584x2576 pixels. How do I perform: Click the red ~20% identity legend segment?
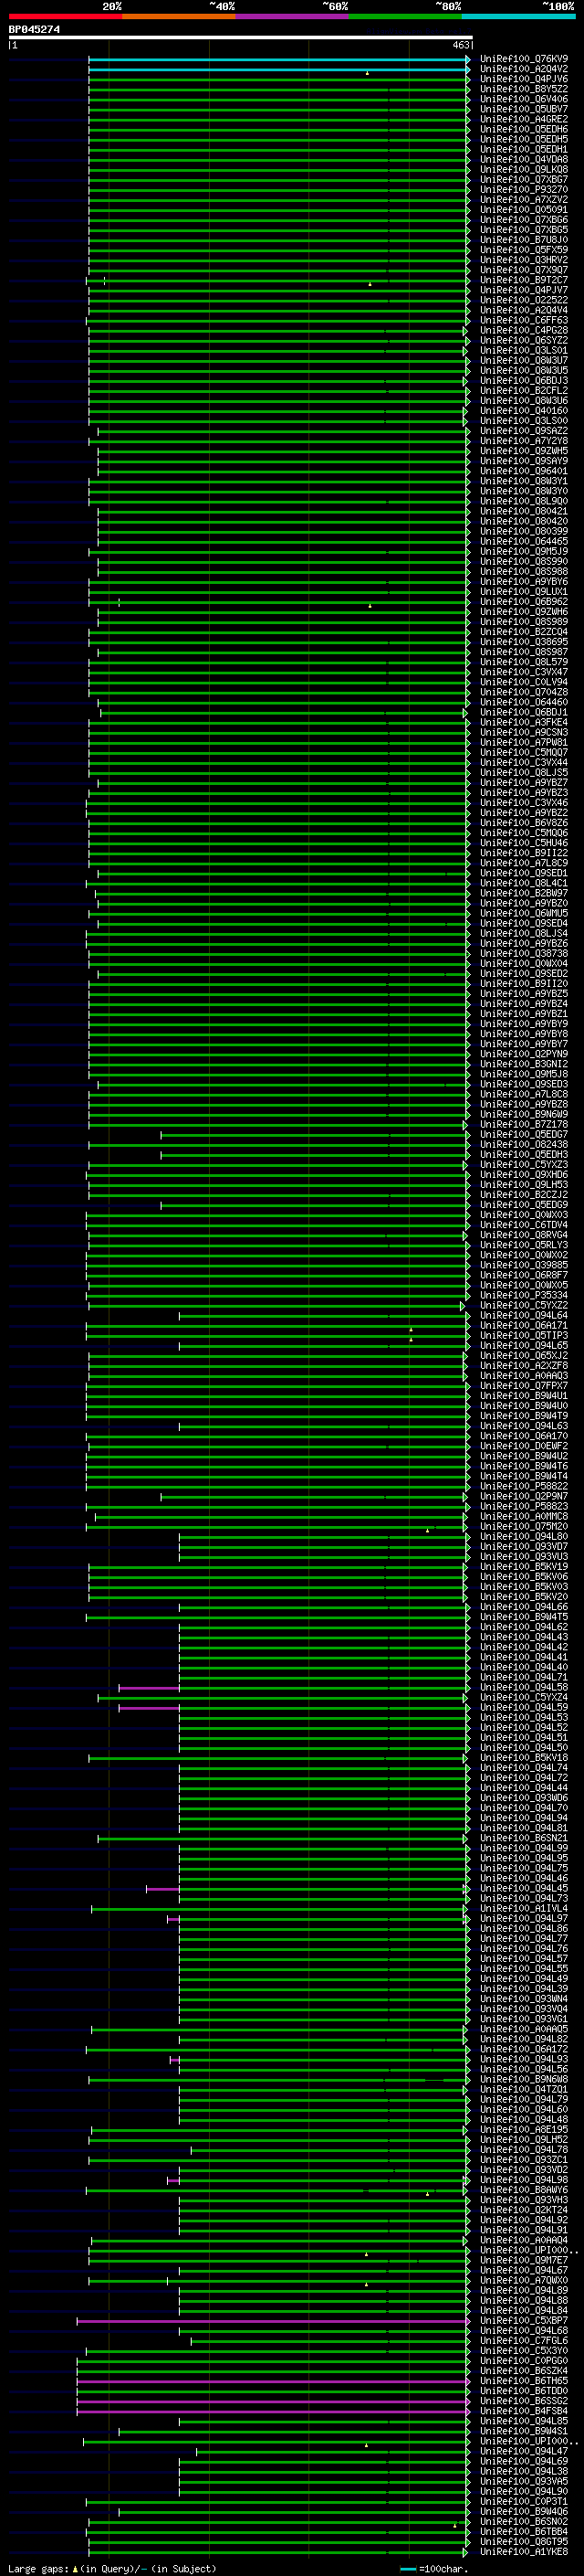point(65,16)
